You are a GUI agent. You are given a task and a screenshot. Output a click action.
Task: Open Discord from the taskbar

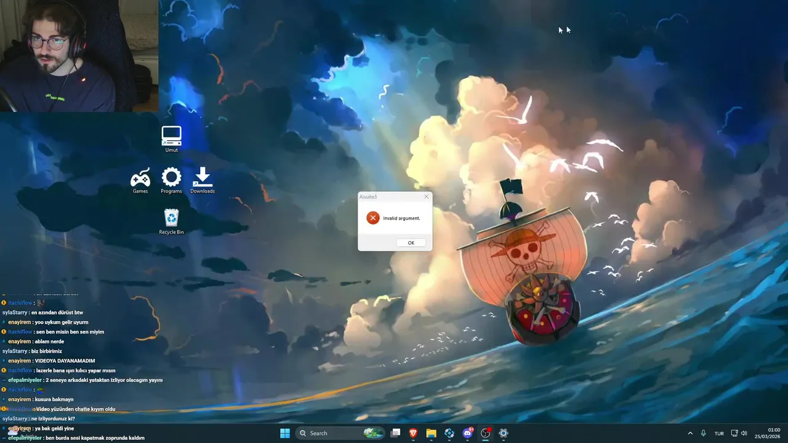point(467,433)
